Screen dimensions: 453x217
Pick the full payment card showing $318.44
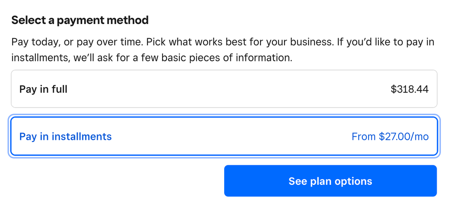224,89
